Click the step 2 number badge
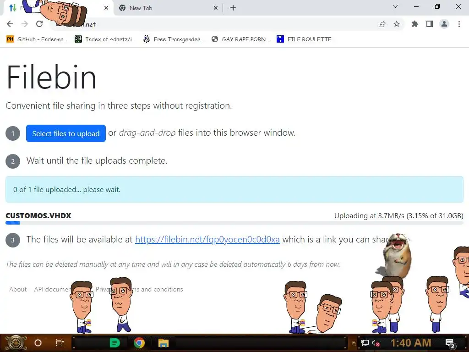This screenshot has height=352, width=469. click(13, 161)
